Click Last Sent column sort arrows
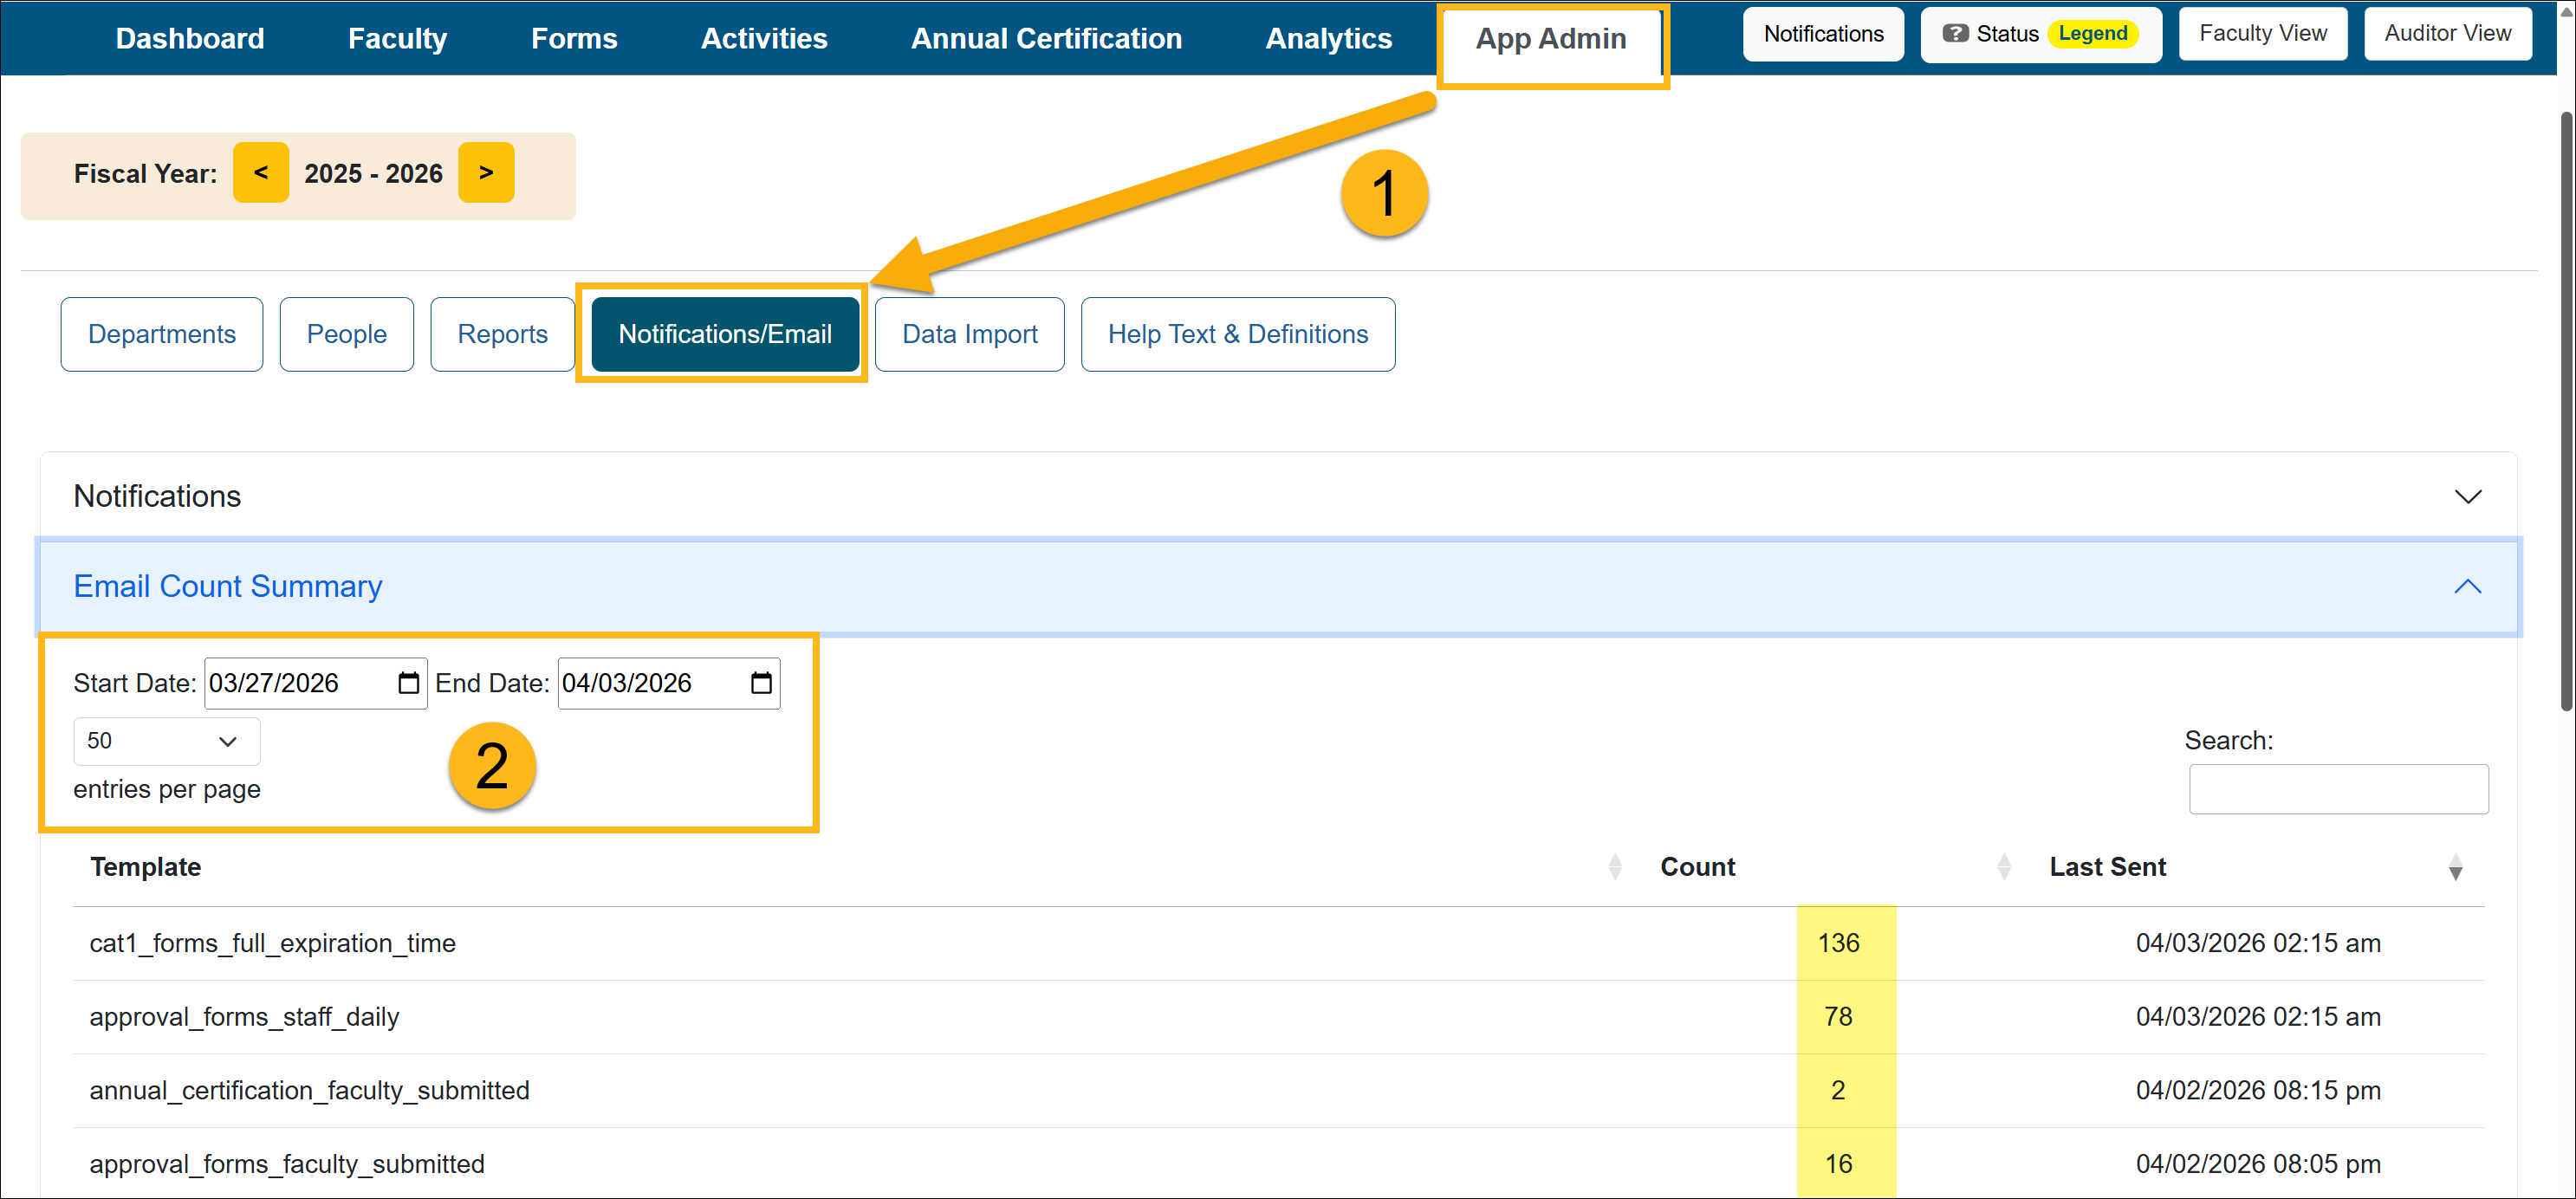This screenshot has height=1199, width=2576. pyautogui.click(x=2455, y=867)
